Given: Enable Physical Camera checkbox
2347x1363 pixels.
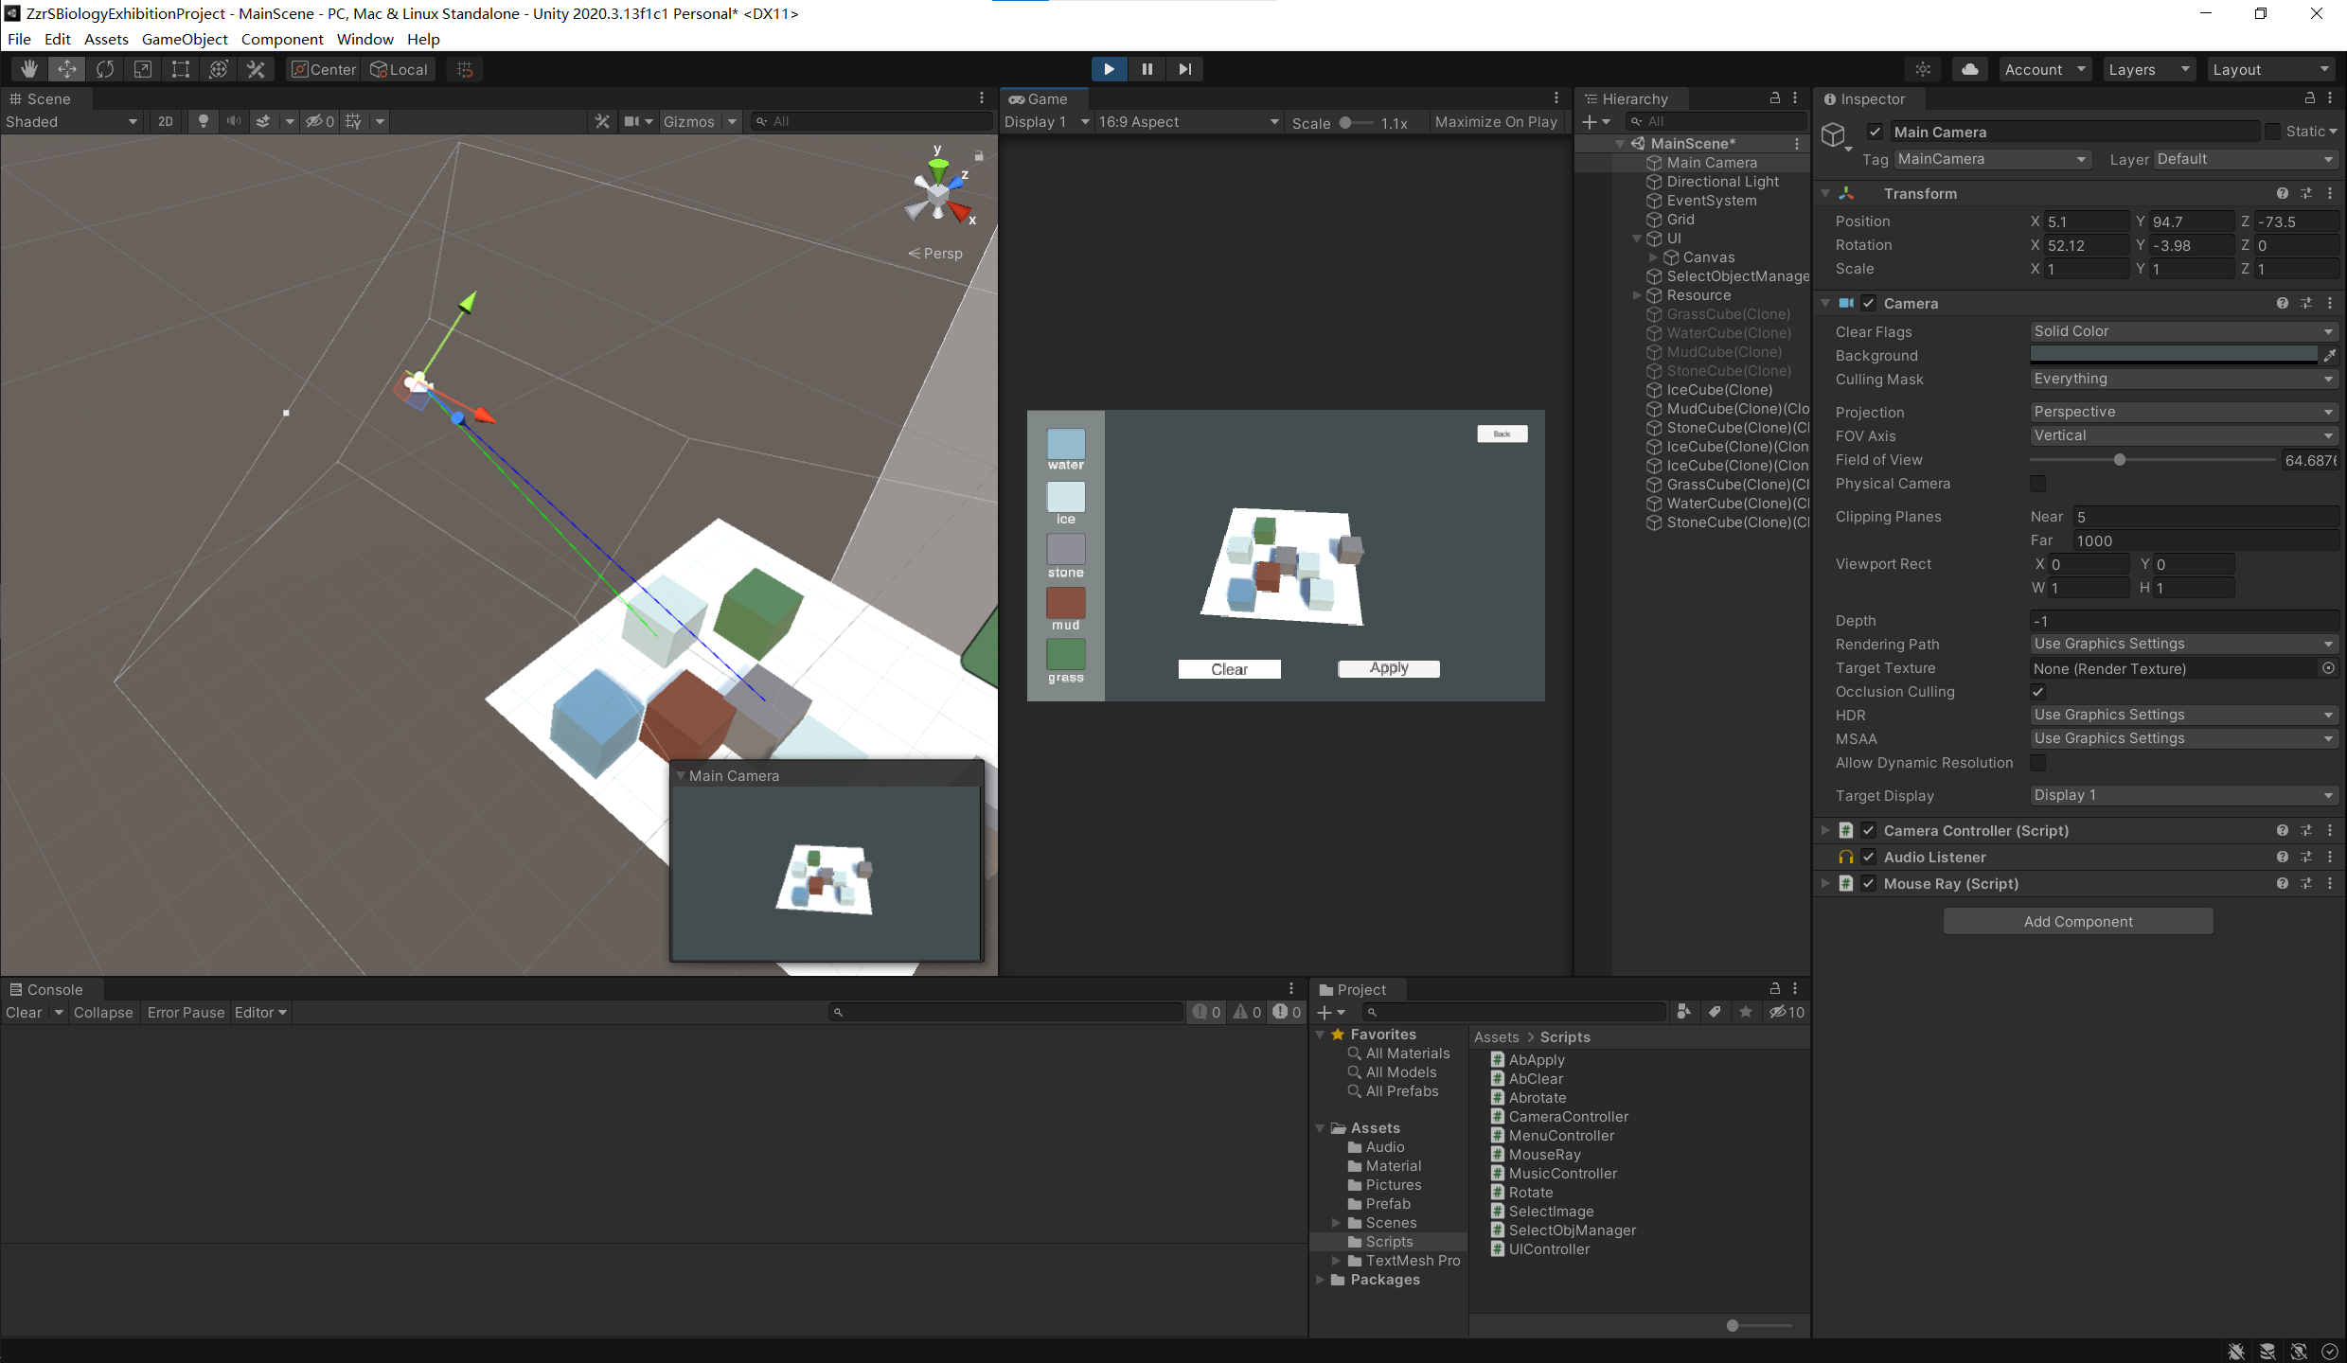Looking at the screenshot, I should point(2038,484).
